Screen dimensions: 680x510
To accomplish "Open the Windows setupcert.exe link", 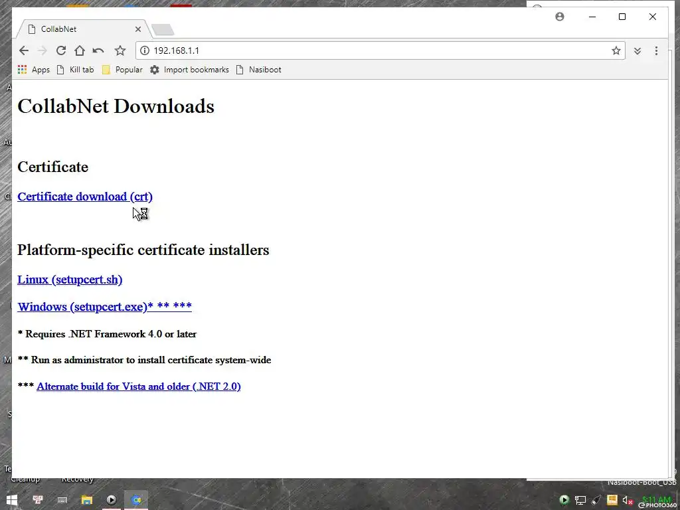I will (104, 307).
